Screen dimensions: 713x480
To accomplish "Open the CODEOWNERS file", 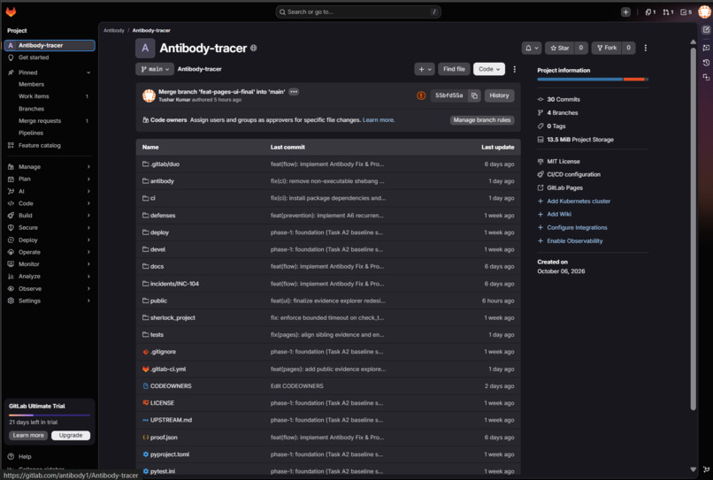I will [x=171, y=386].
